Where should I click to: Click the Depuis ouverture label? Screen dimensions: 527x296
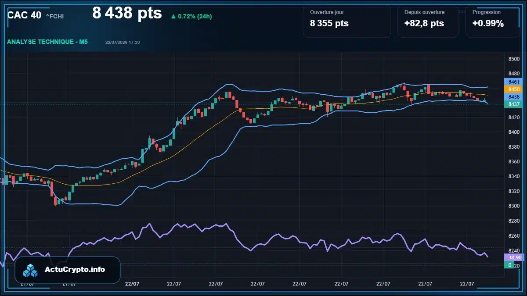point(424,12)
